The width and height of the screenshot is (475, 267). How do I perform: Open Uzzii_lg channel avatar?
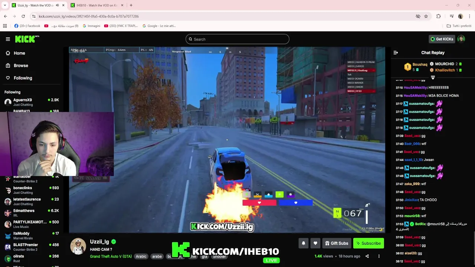[x=78, y=246]
